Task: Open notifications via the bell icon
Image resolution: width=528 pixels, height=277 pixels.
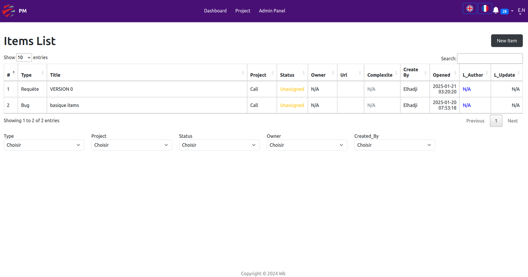Action: (496, 11)
